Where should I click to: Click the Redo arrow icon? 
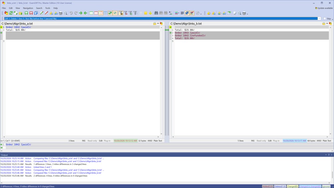click(x=76, y=13)
